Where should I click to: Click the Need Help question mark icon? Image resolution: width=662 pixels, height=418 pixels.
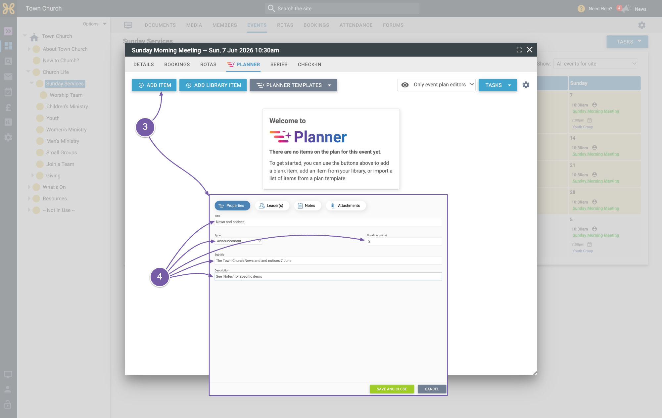pos(581,9)
